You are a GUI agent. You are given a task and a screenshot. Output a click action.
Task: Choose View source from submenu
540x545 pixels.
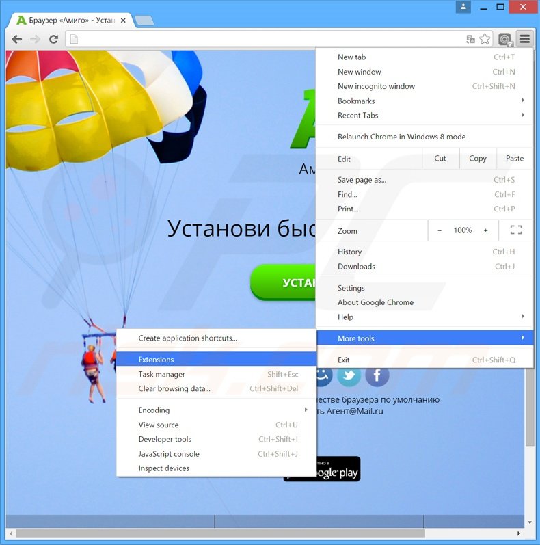(x=216, y=425)
